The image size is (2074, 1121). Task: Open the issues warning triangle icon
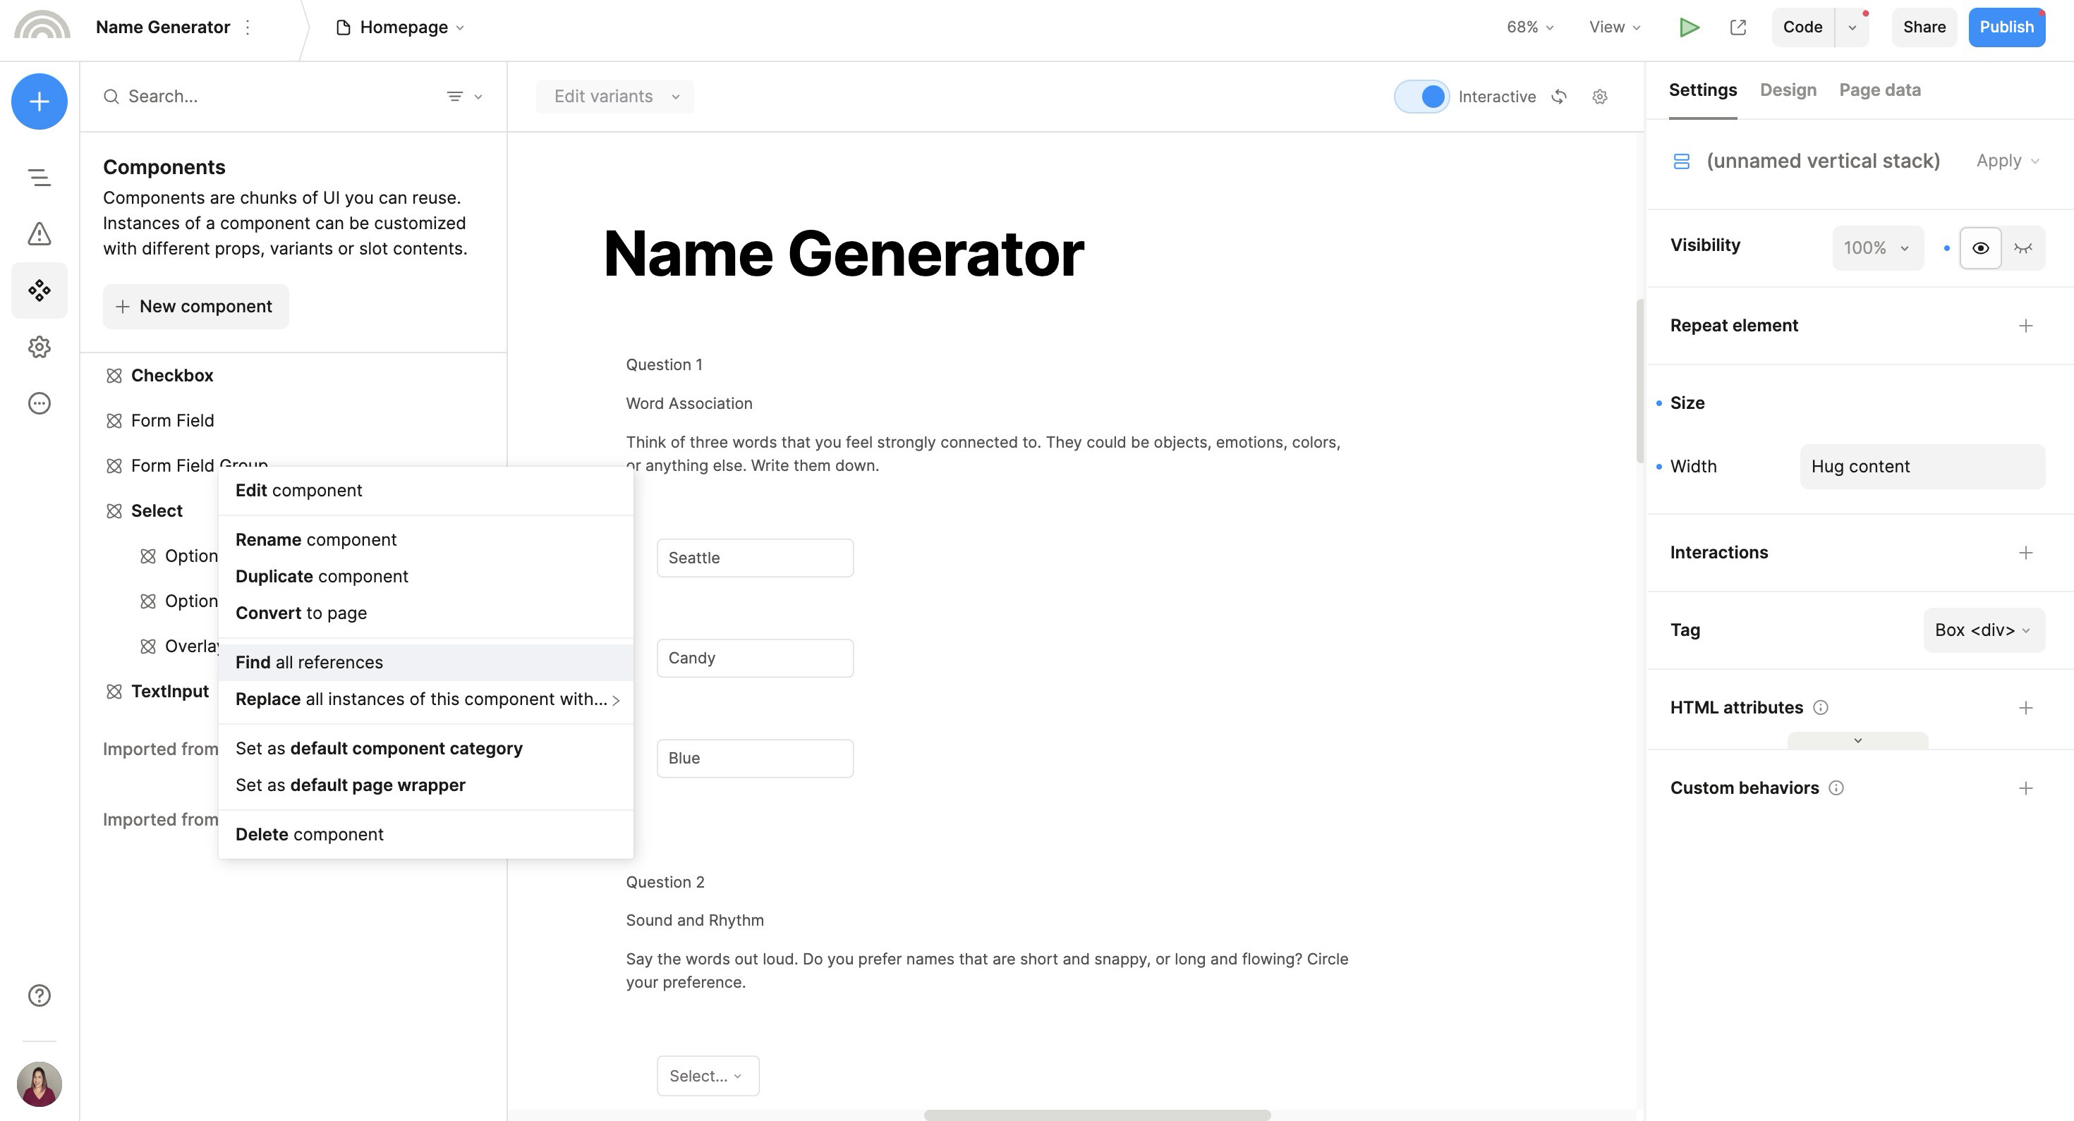tap(39, 234)
